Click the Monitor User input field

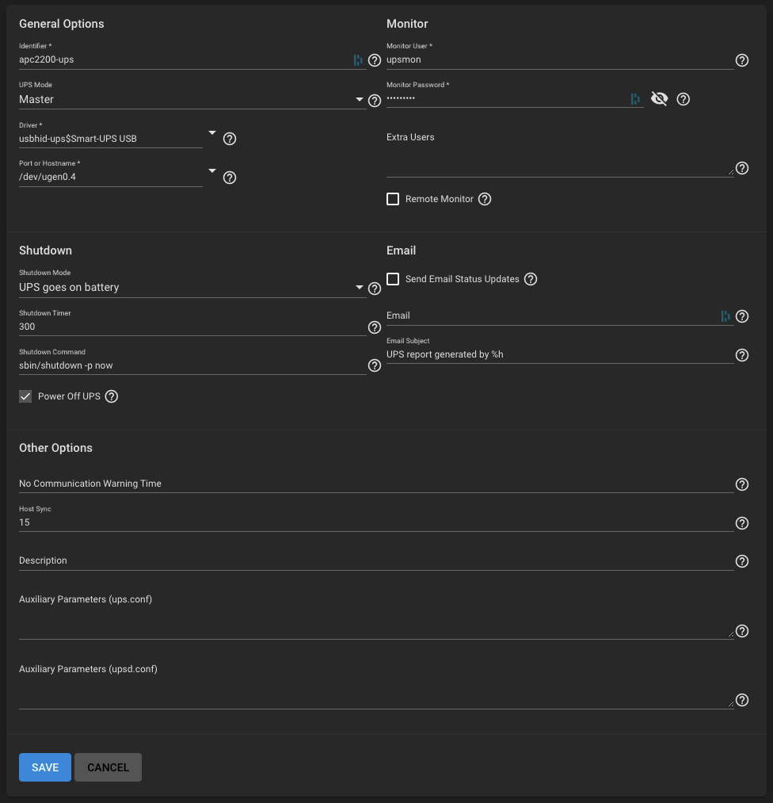(x=560, y=60)
